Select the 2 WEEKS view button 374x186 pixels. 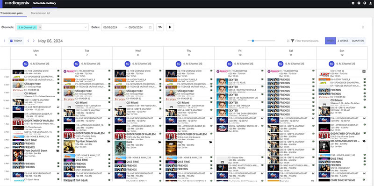tap(343, 41)
